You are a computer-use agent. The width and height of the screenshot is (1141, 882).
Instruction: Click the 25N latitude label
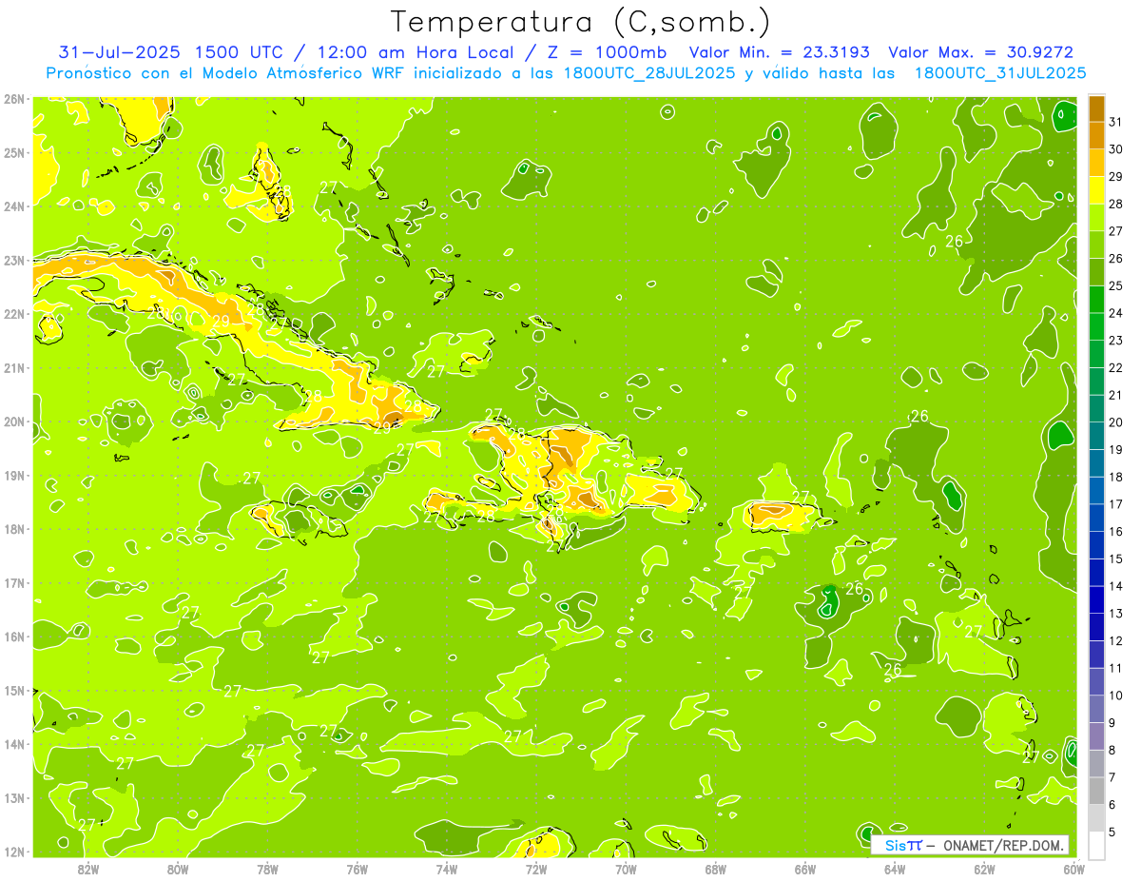point(13,152)
